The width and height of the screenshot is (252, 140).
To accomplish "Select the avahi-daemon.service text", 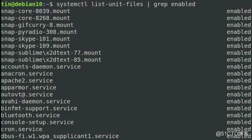I will (x=36, y=102).
